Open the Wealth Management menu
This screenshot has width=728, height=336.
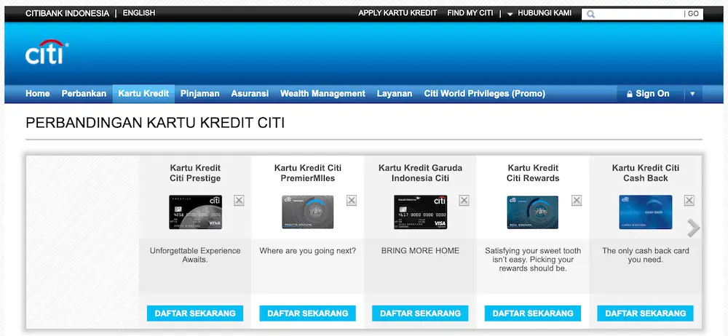coord(323,94)
